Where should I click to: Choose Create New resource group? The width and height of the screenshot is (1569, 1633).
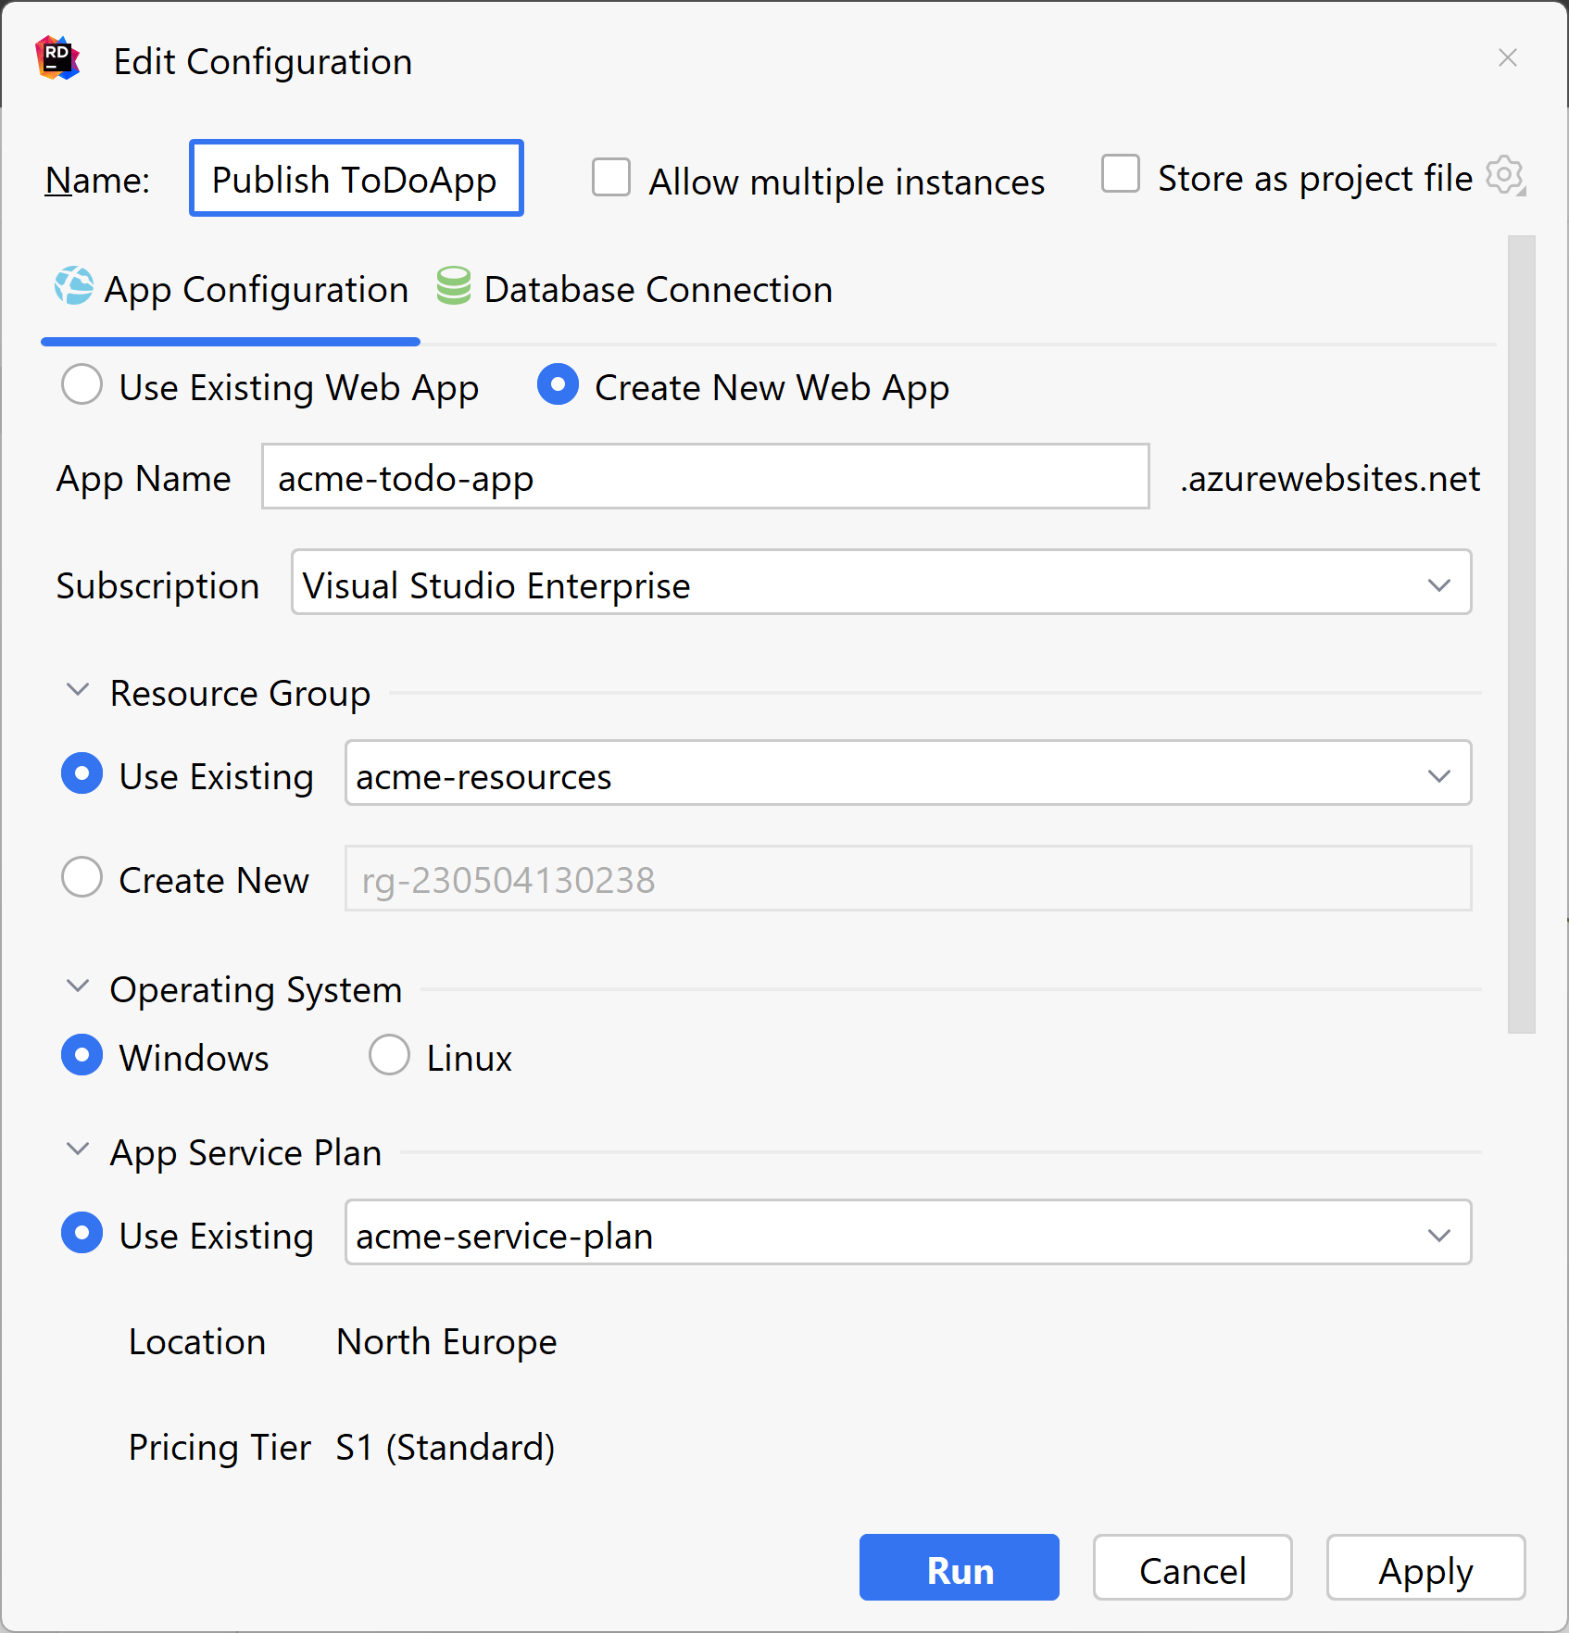tap(82, 877)
